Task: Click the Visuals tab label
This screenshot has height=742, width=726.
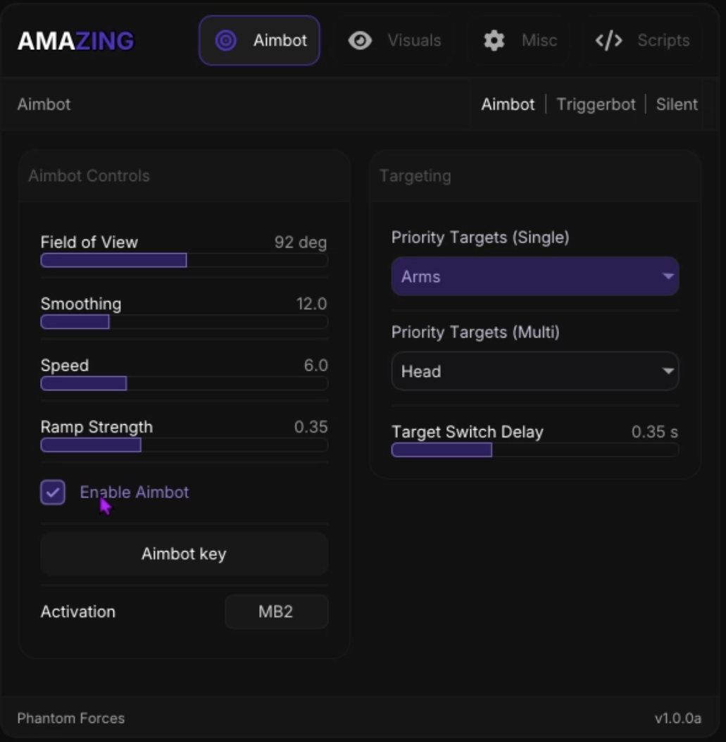Action: (415, 40)
